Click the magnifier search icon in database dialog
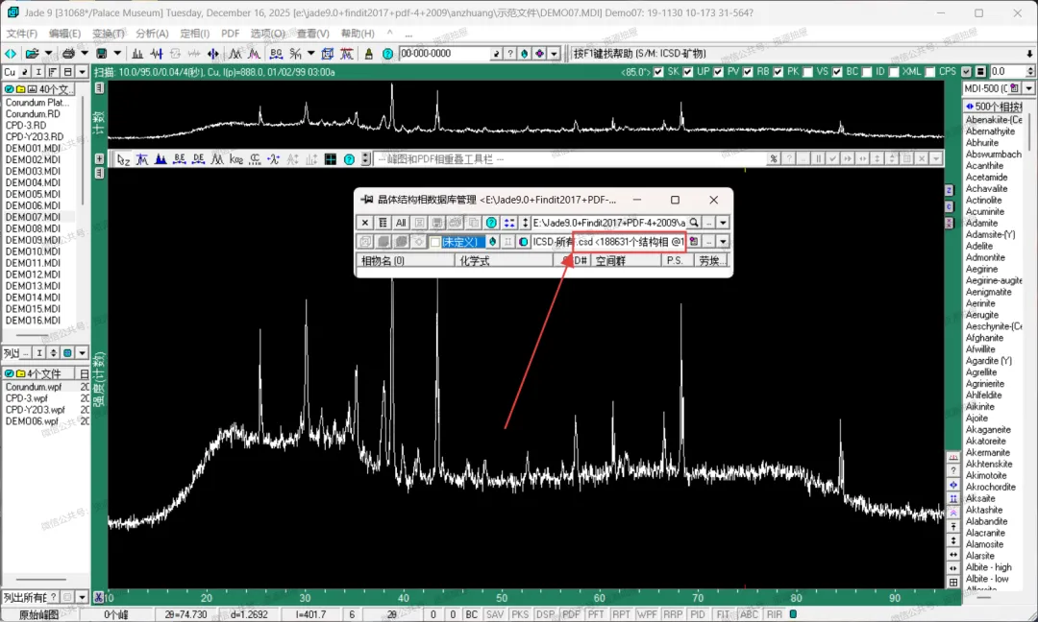The image size is (1038, 622). [x=694, y=223]
